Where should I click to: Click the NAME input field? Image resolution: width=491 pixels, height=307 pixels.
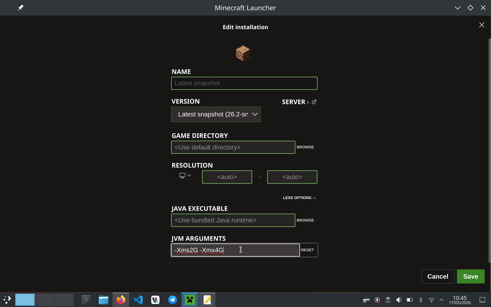[x=244, y=83]
